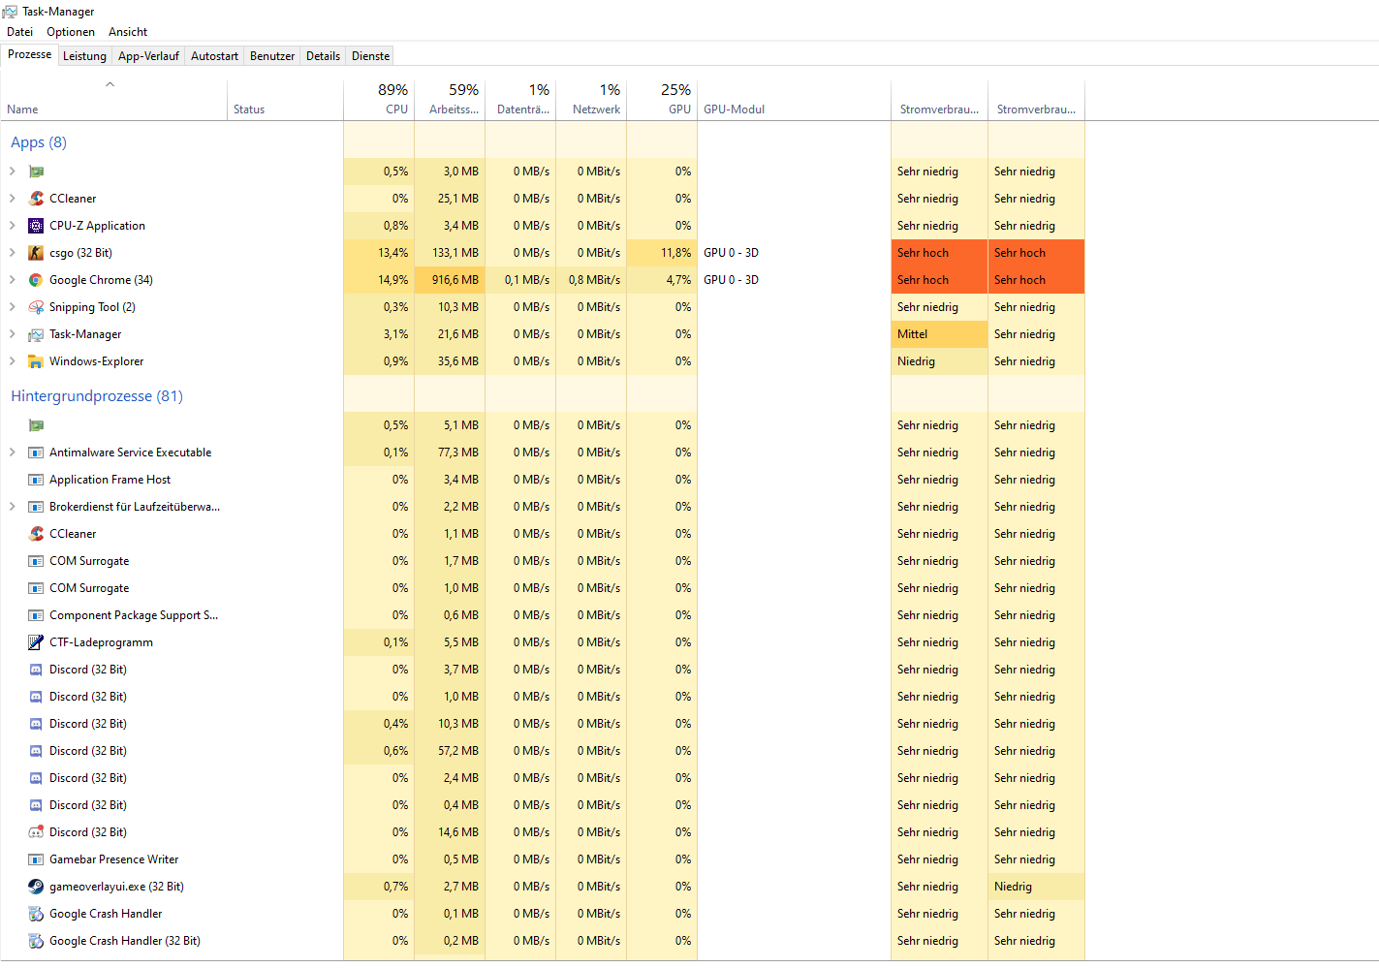
Task: Switch to the Autostart tab
Action: pyautogui.click(x=214, y=56)
